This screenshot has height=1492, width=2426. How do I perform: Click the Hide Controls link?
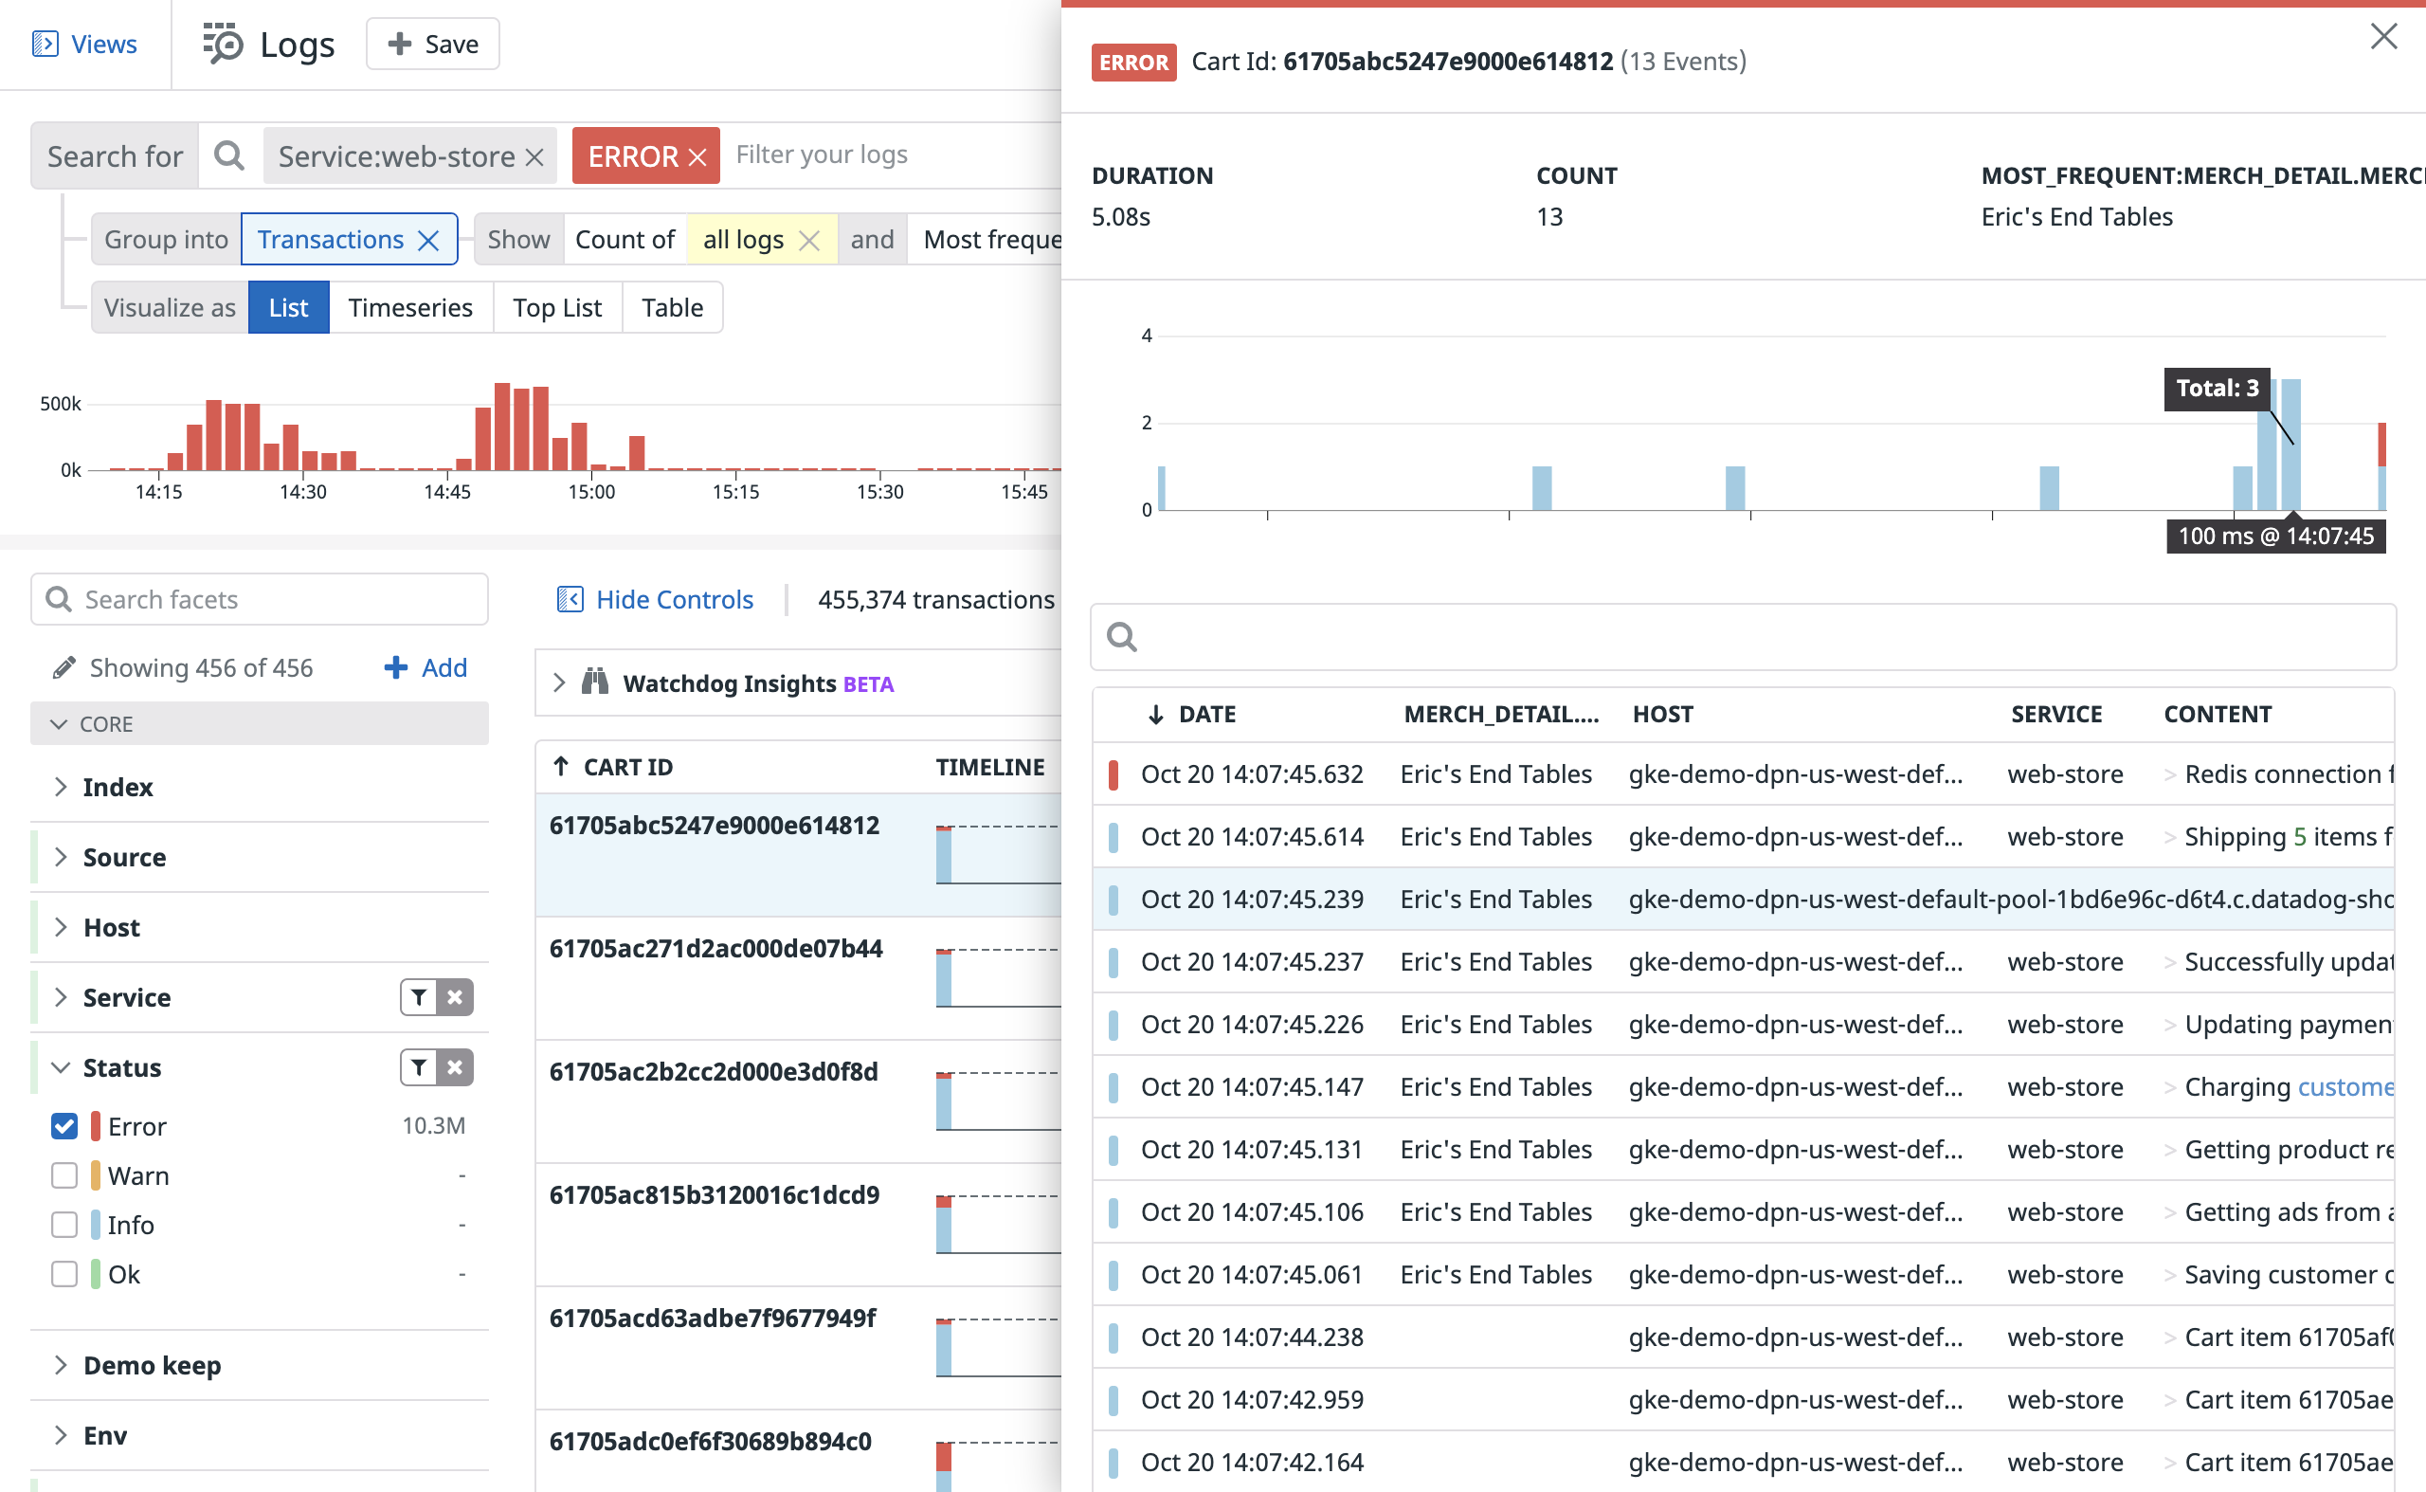coord(674,600)
